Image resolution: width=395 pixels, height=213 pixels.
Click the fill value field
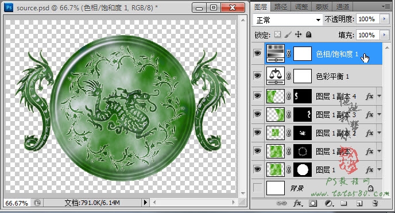368,35
